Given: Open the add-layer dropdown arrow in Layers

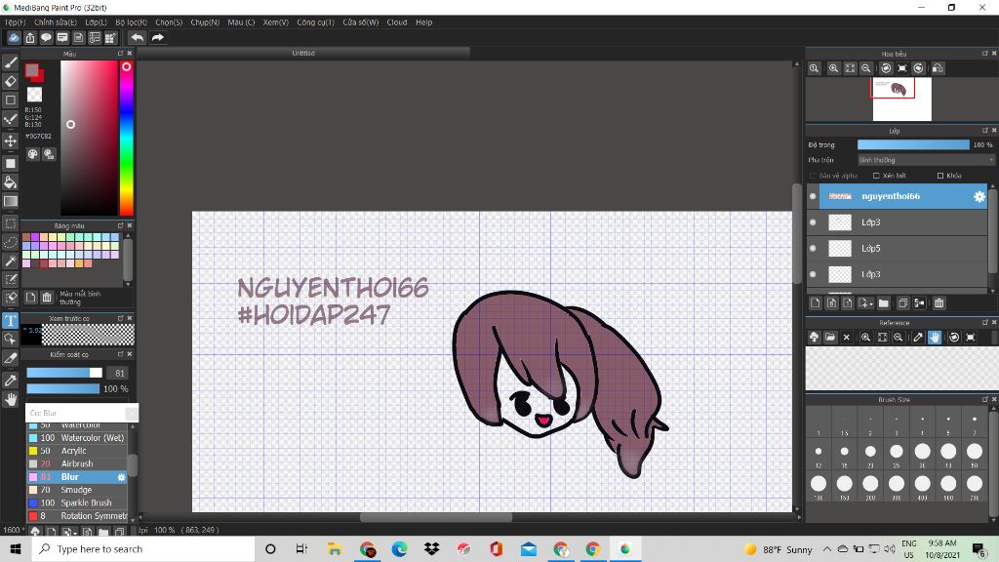Looking at the screenshot, I should tap(865, 303).
